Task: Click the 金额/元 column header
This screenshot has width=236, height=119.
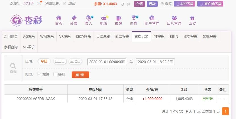Action: (x=152, y=90)
